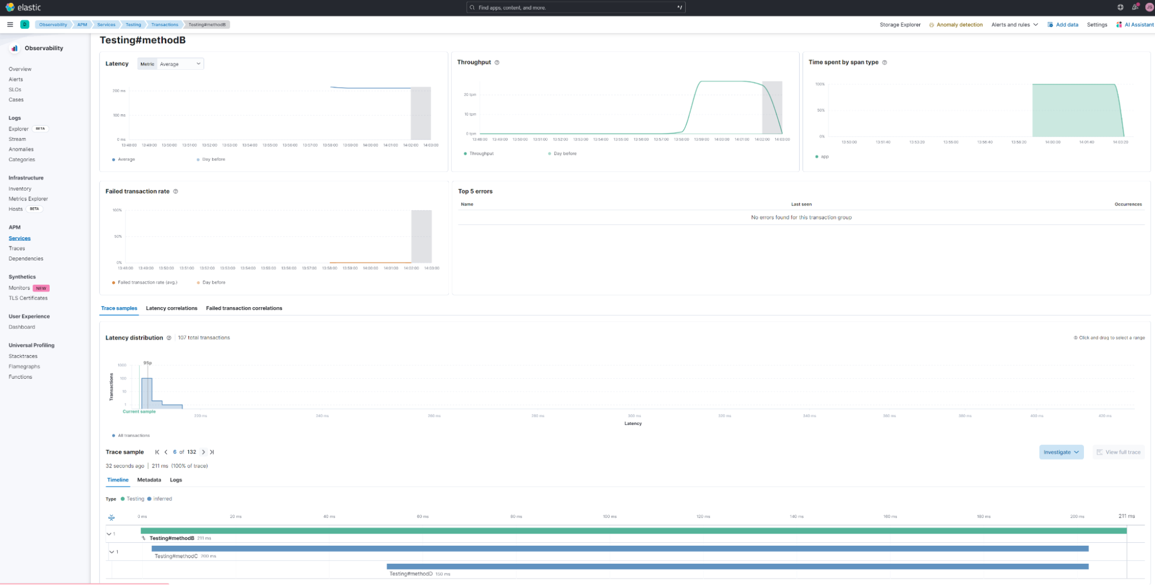The image size is (1155, 585).
Task: Navigate to Traces in the APM sidebar
Action: (x=17, y=248)
